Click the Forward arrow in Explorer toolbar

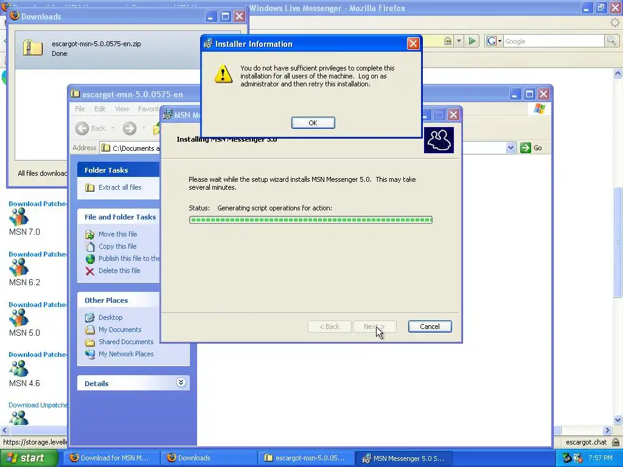coord(130,128)
